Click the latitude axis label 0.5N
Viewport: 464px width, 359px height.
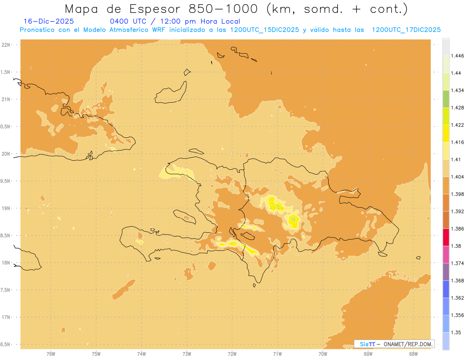[x=6, y=127]
